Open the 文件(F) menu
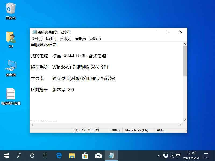Image resolution: width=215 pixels, height=161 pixels. click(x=37, y=39)
